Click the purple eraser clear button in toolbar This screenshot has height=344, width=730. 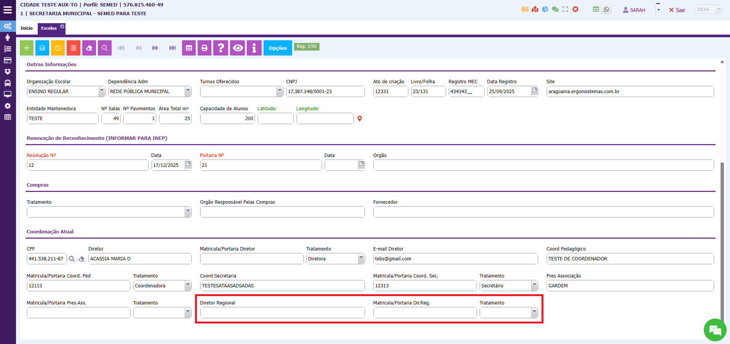tap(89, 48)
